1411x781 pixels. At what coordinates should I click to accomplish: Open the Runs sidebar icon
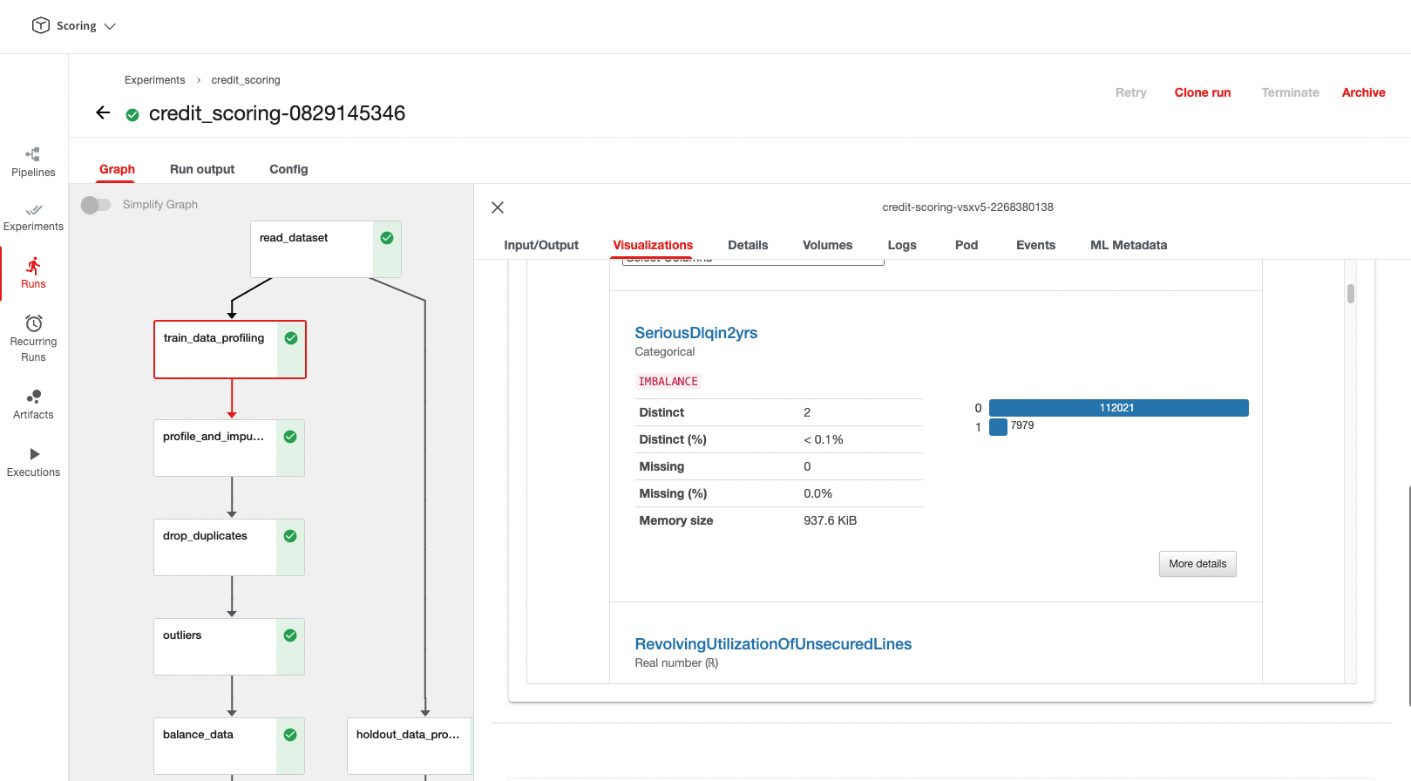33,266
